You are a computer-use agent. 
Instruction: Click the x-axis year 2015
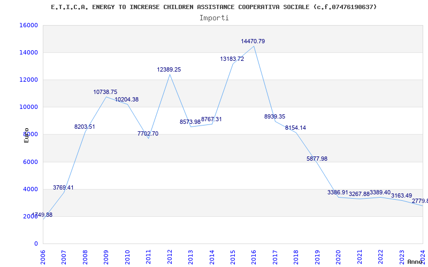233,257
